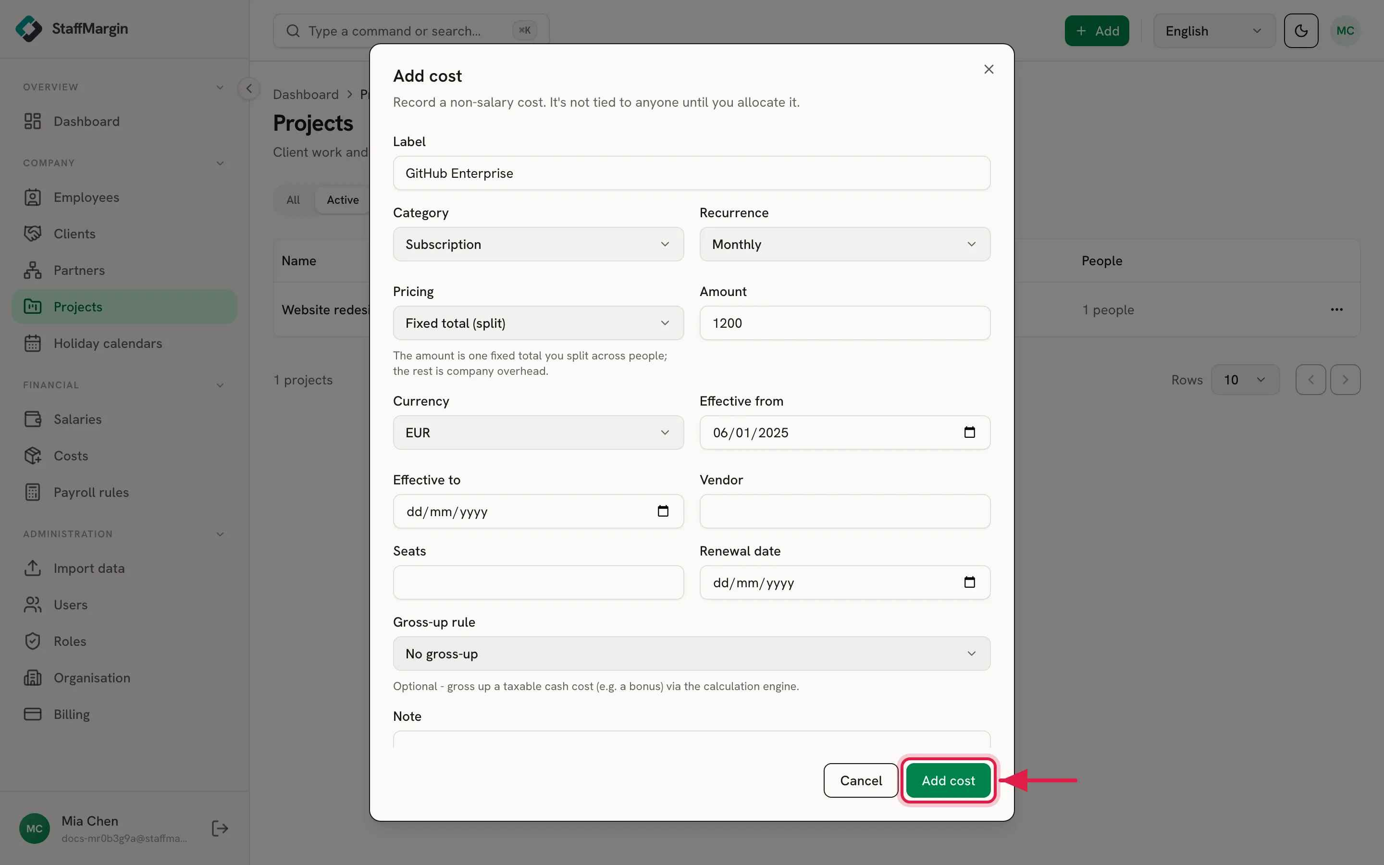The height and width of the screenshot is (865, 1384).
Task: Select Projects in the sidebar
Action: click(124, 307)
